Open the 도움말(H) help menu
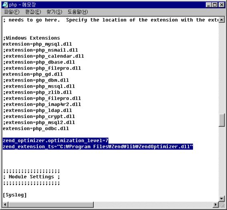 click(x=78, y=12)
